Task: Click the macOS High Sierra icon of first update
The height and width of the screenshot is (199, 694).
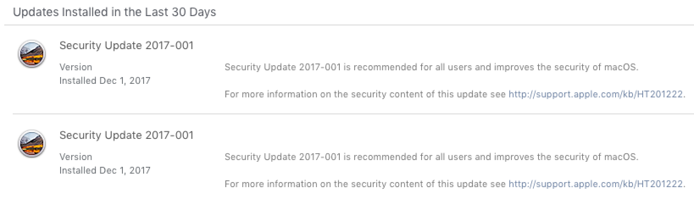Action: [x=32, y=55]
